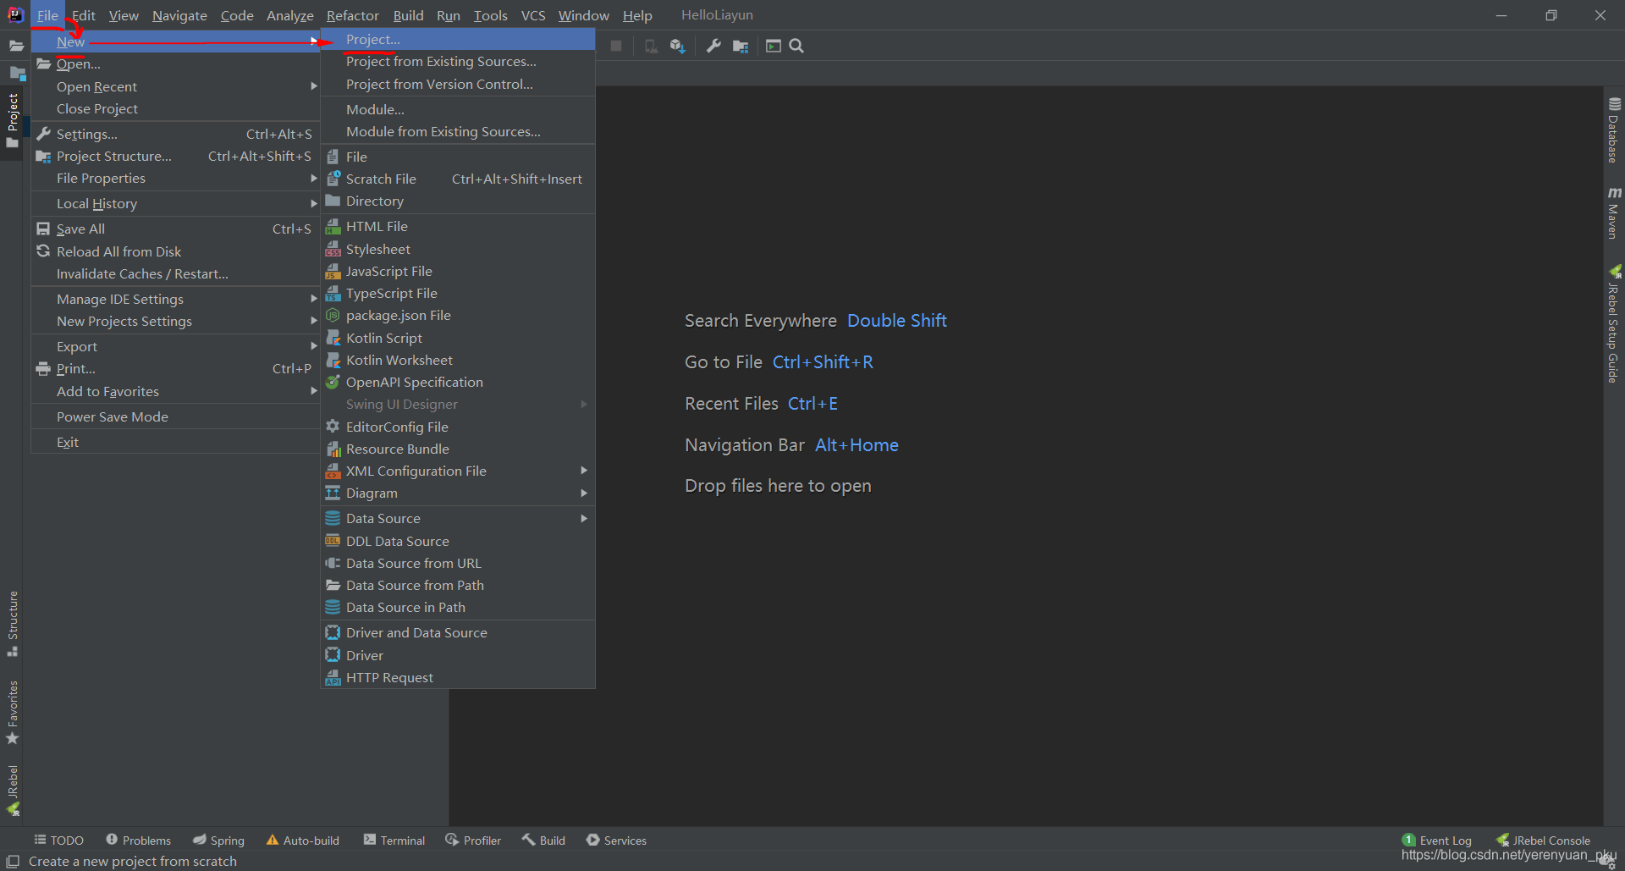
Task: Expand the Data Source submenu
Action: coord(458,518)
